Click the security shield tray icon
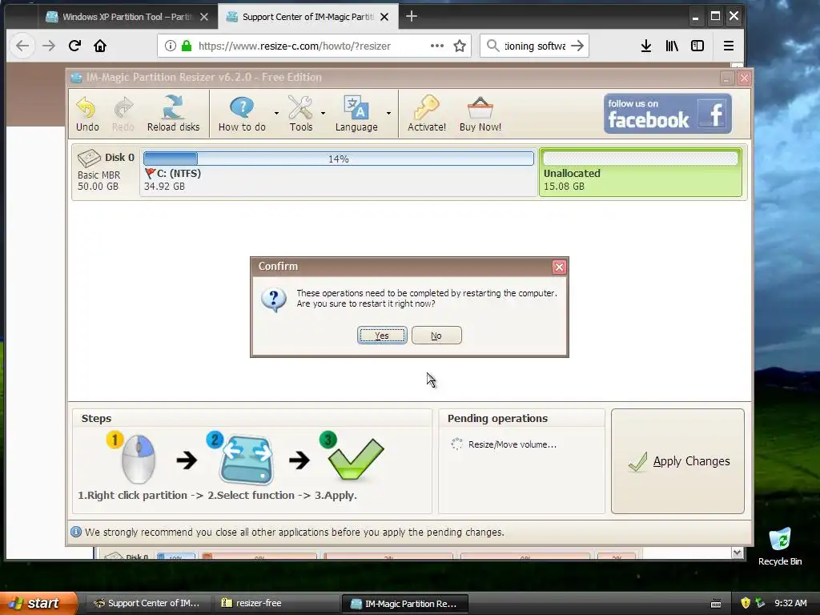The height and width of the screenshot is (615, 820). click(746, 603)
